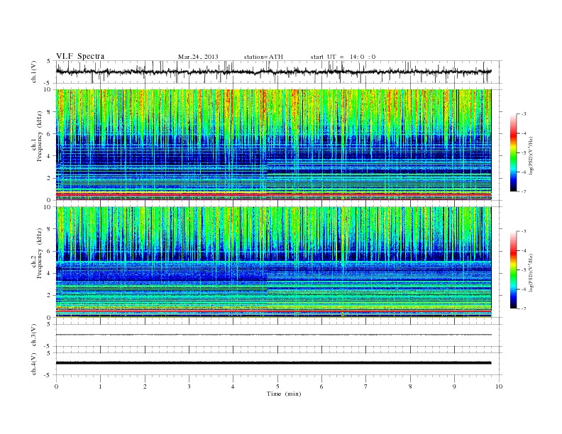Click time-axis tick label "5"

(277, 386)
